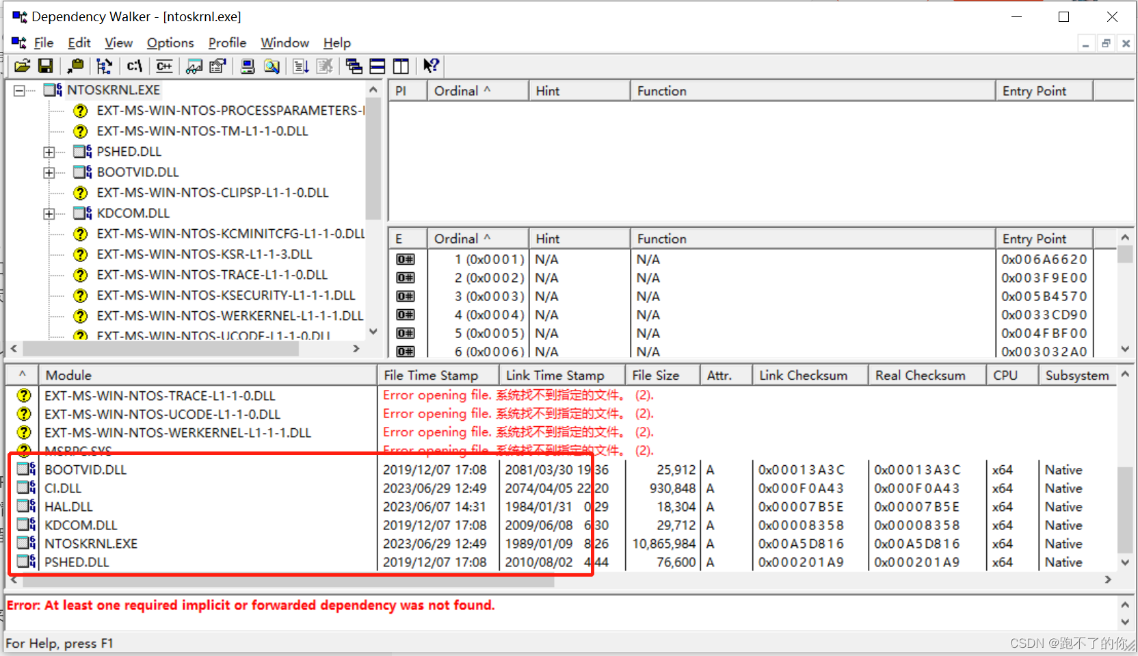Sort by File Time Stamp column header
Screen dimensions: 1138x656
click(438, 375)
